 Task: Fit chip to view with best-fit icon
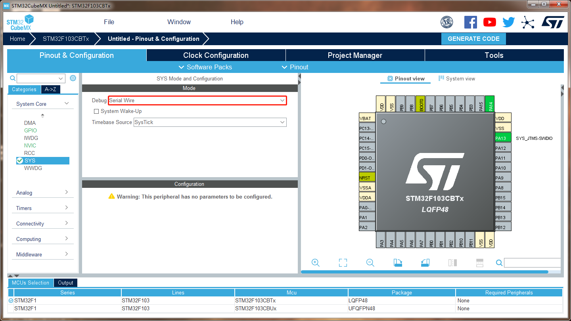(343, 263)
